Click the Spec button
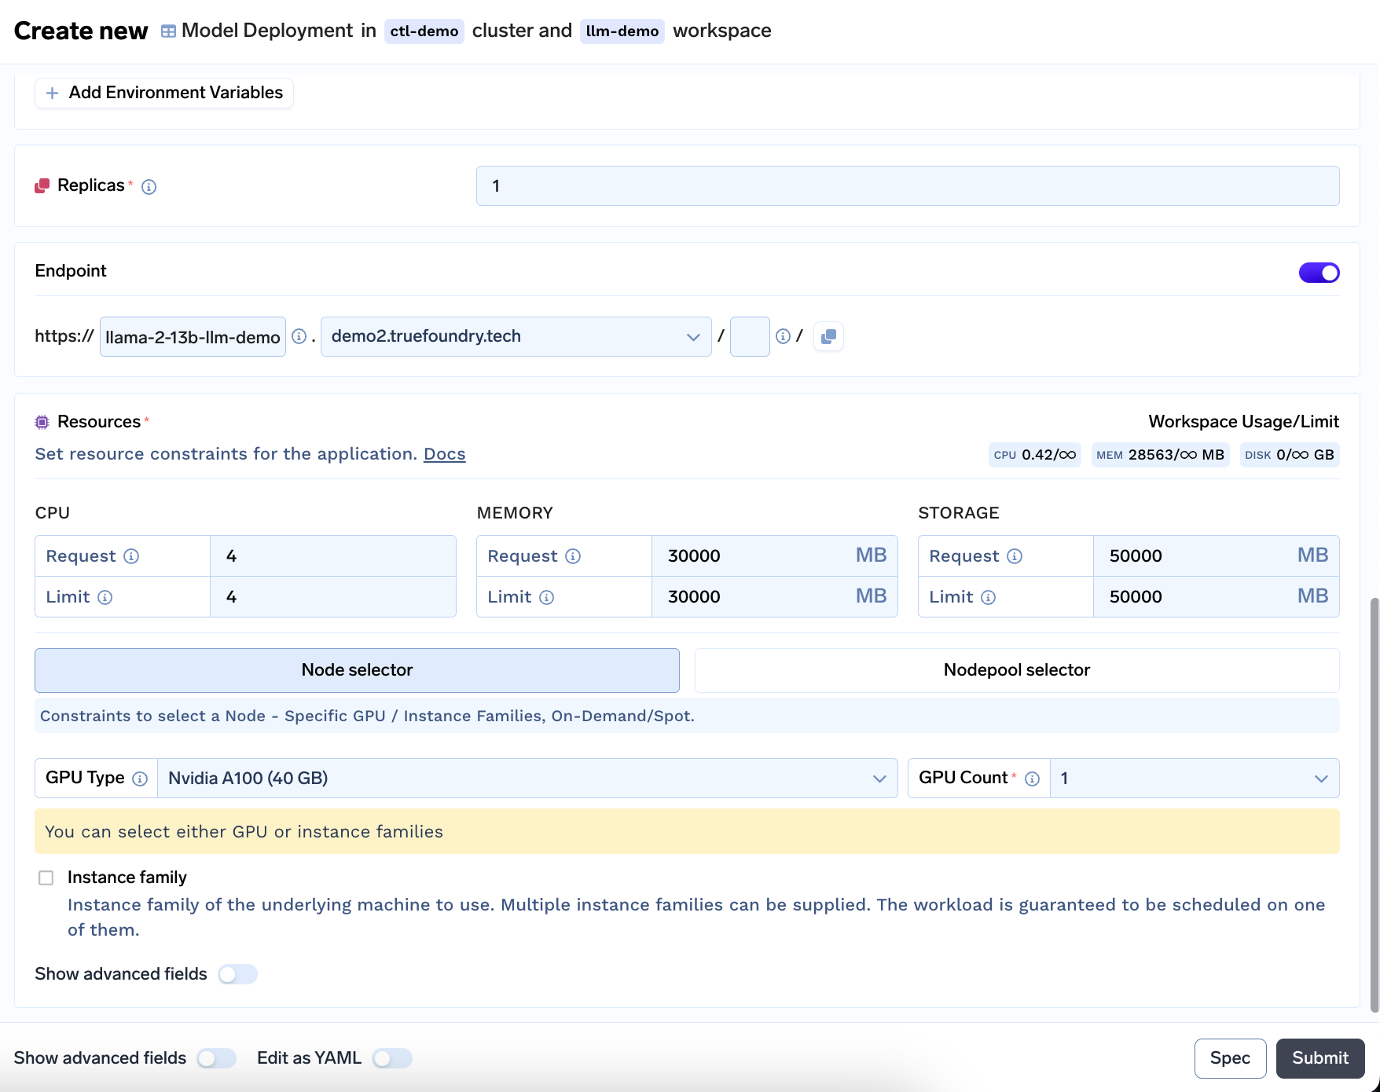The width and height of the screenshot is (1380, 1092). [1230, 1058]
